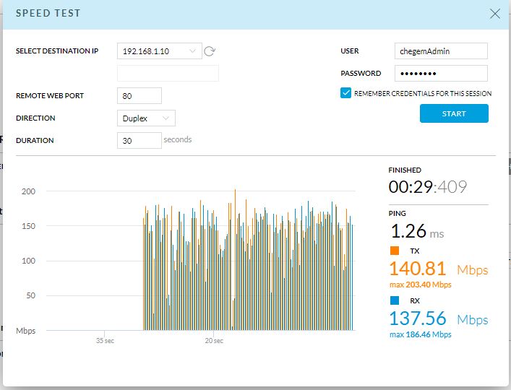
Task: Click the Duration seconds field
Action: (x=139, y=141)
